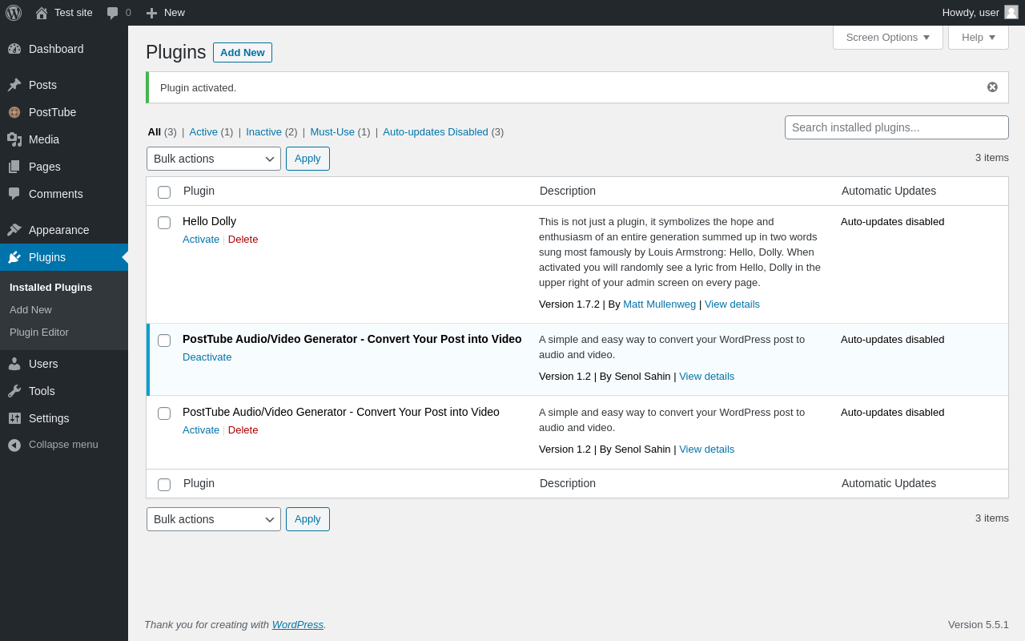Delete the Hello Dolly plugin
Image resolution: width=1025 pixels, height=641 pixels.
pos(243,240)
